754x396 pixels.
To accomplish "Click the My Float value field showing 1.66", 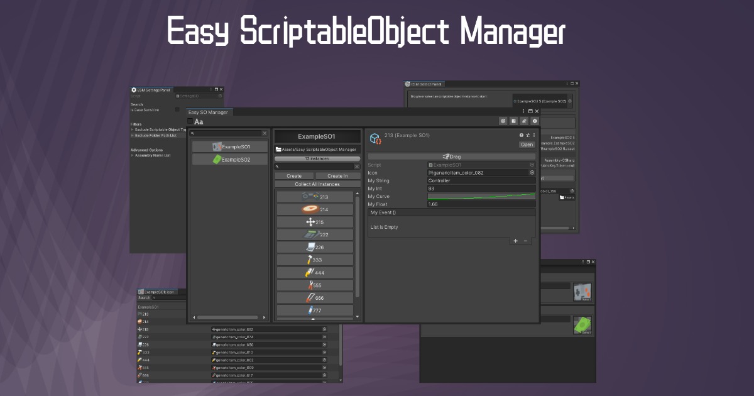I will coord(481,204).
